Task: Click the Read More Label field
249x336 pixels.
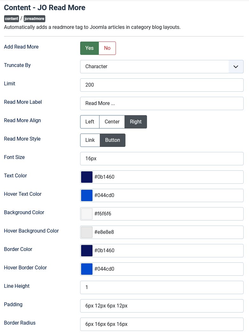Action: tap(162, 103)
